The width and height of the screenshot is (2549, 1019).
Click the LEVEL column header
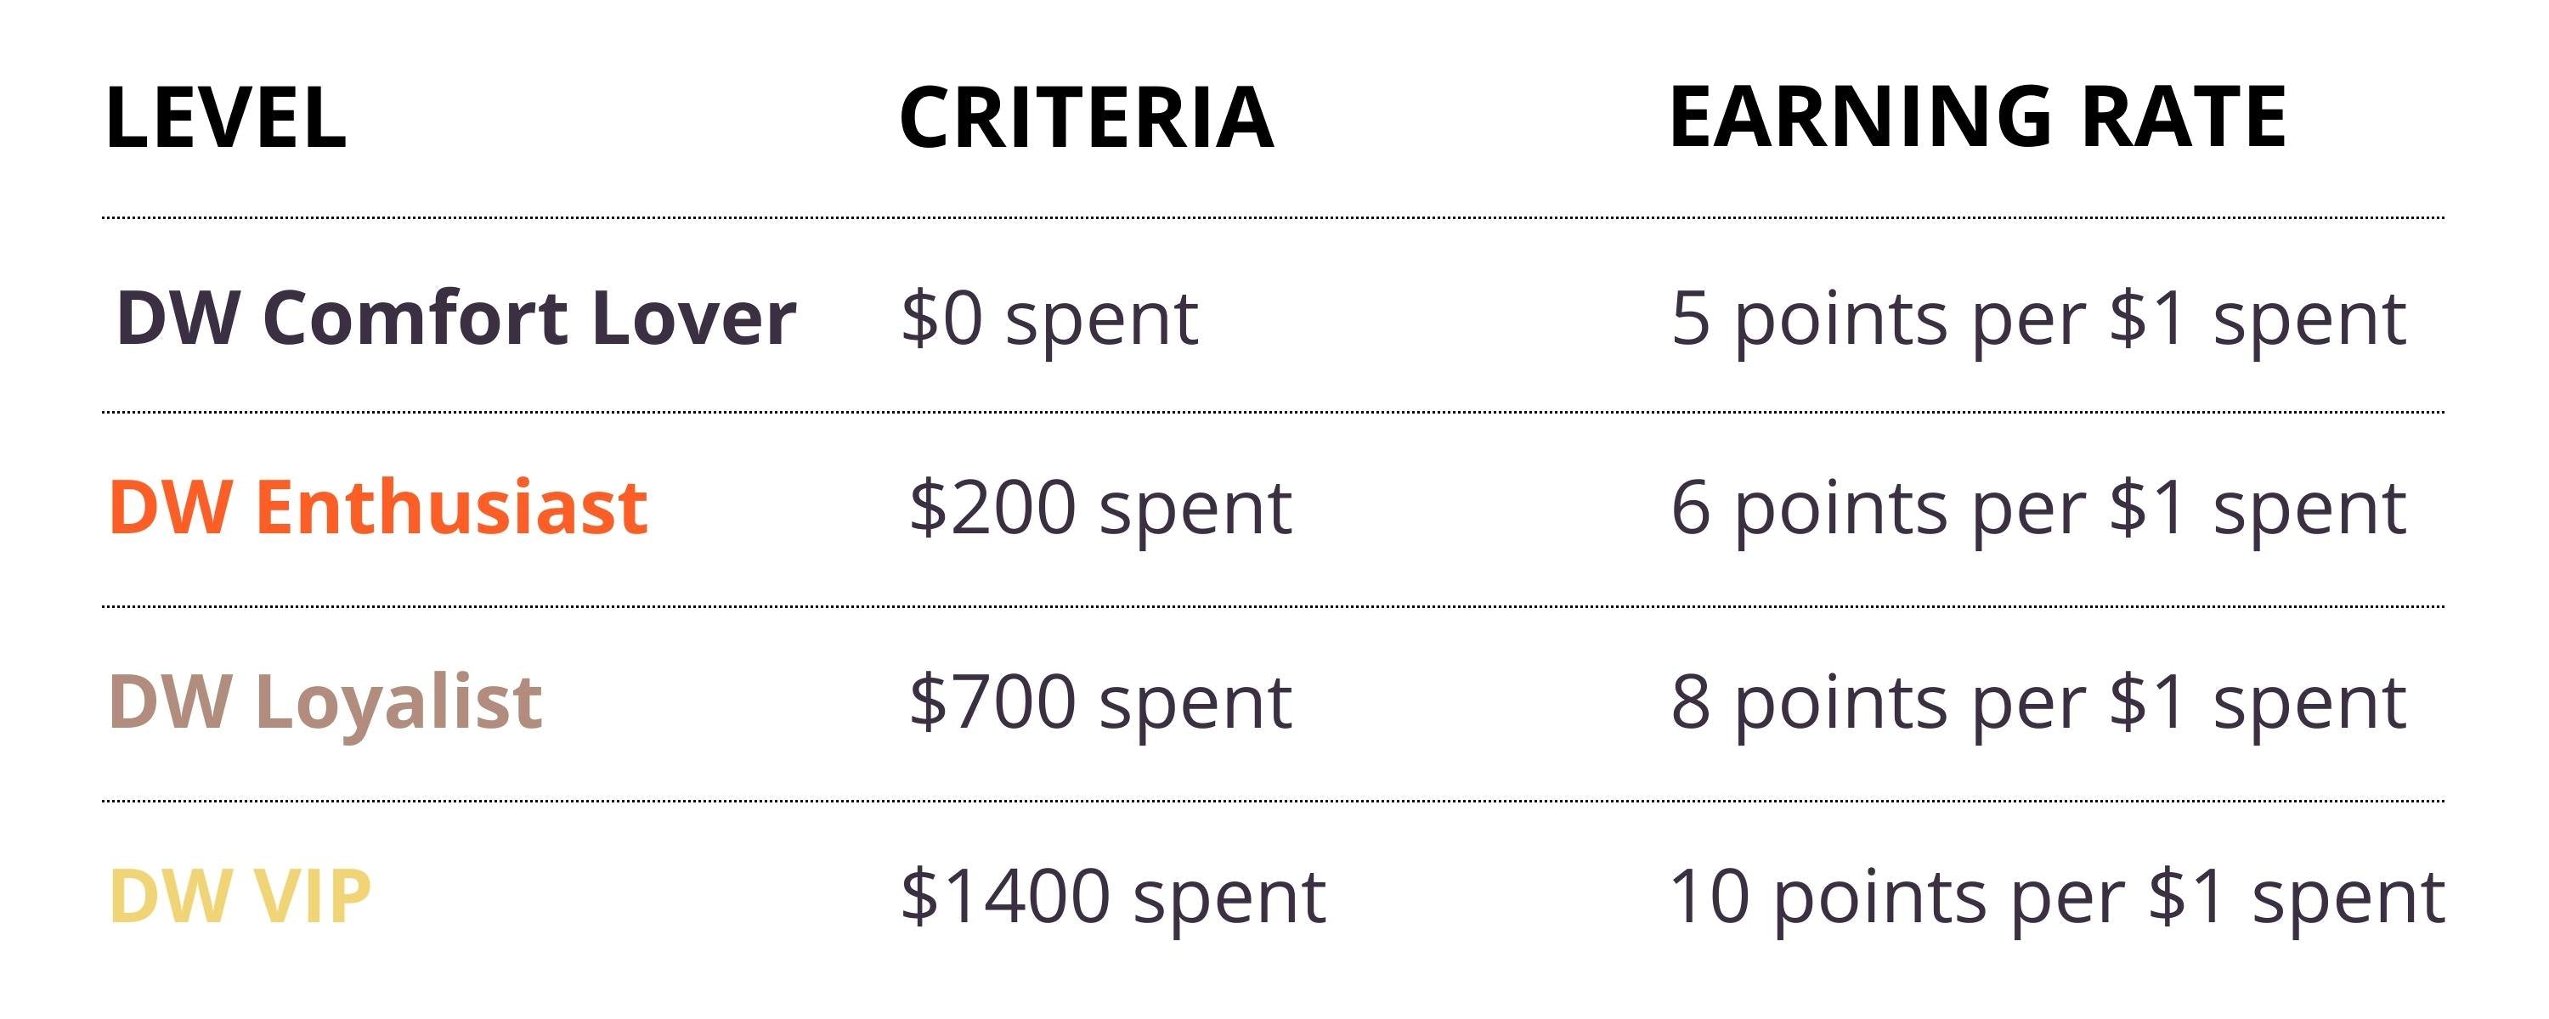click(x=226, y=118)
